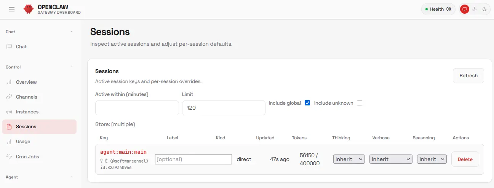
Task: Click the OpenClaw red mascot logo
Action: (x=29, y=9)
